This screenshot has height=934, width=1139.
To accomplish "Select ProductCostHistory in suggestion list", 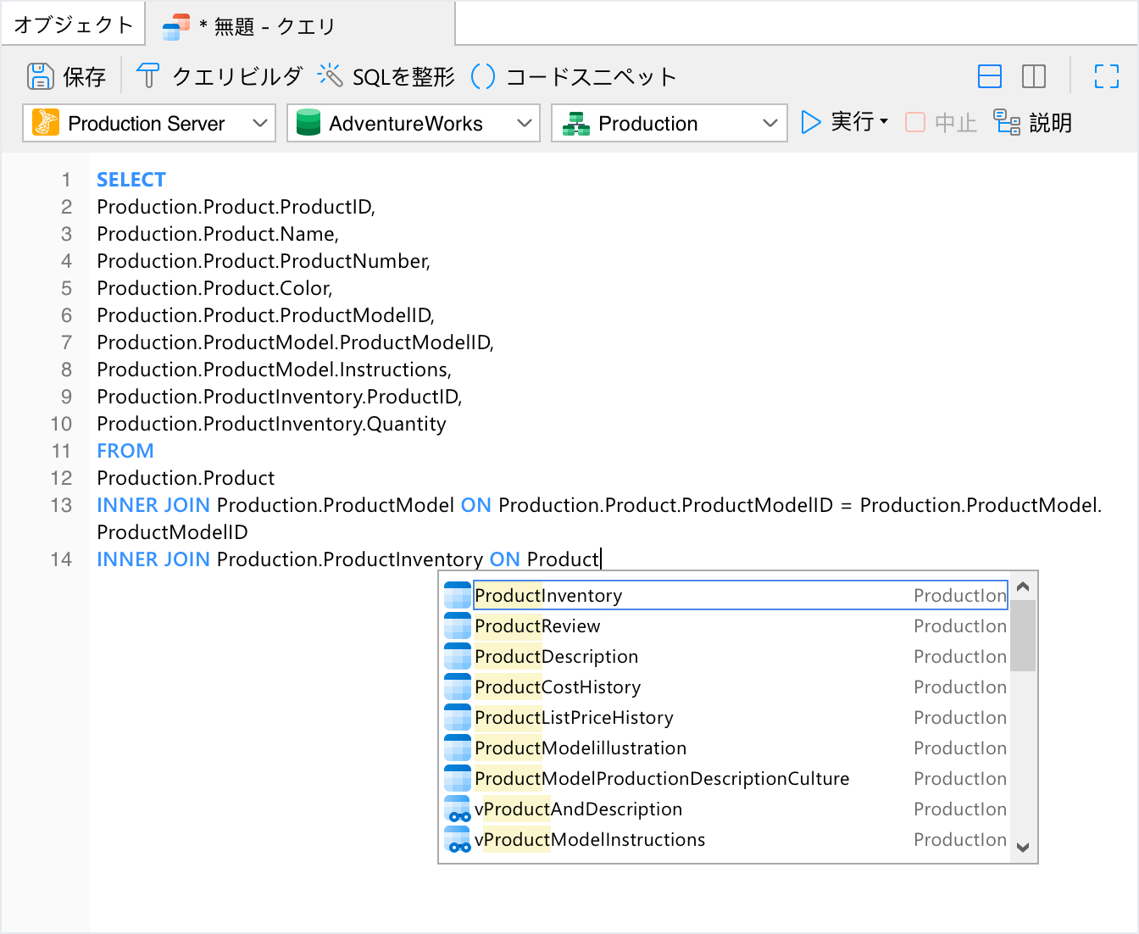I will click(557, 687).
